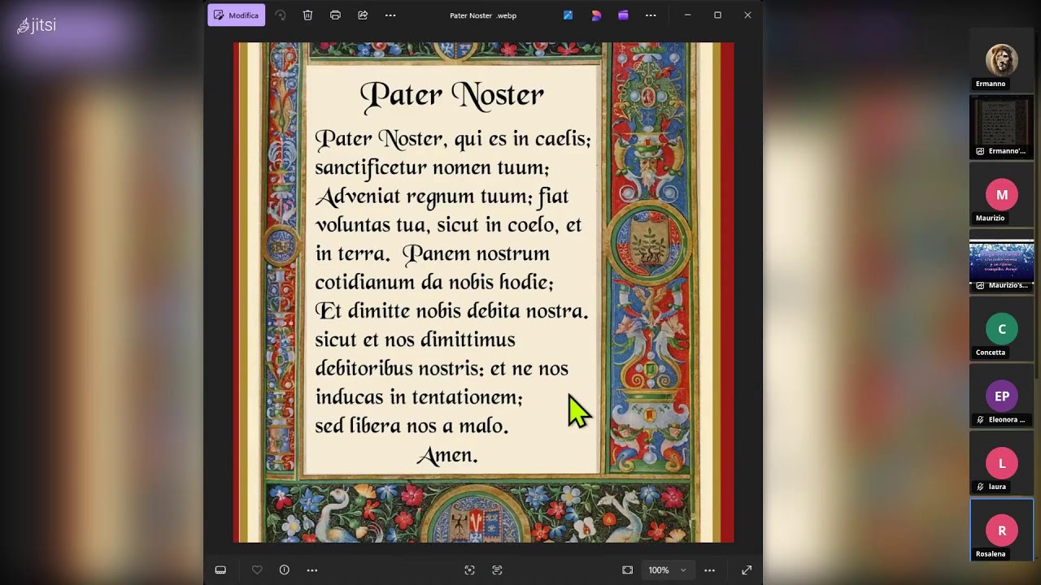Viewport: 1041px width, 585px height.
Task: Select laura's participant avatar
Action: click(x=1002, y=463)
